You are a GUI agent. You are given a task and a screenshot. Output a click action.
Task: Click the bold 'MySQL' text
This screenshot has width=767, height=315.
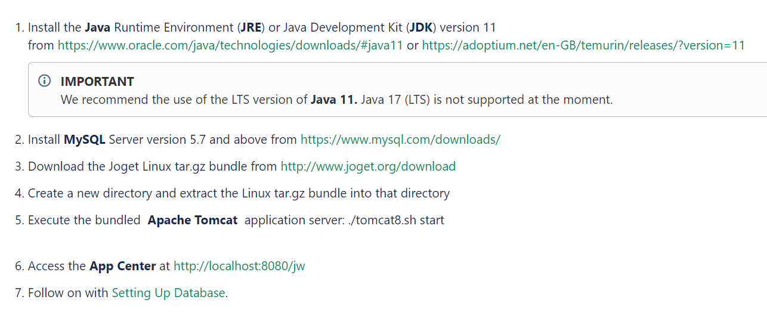tap(85, 140)
